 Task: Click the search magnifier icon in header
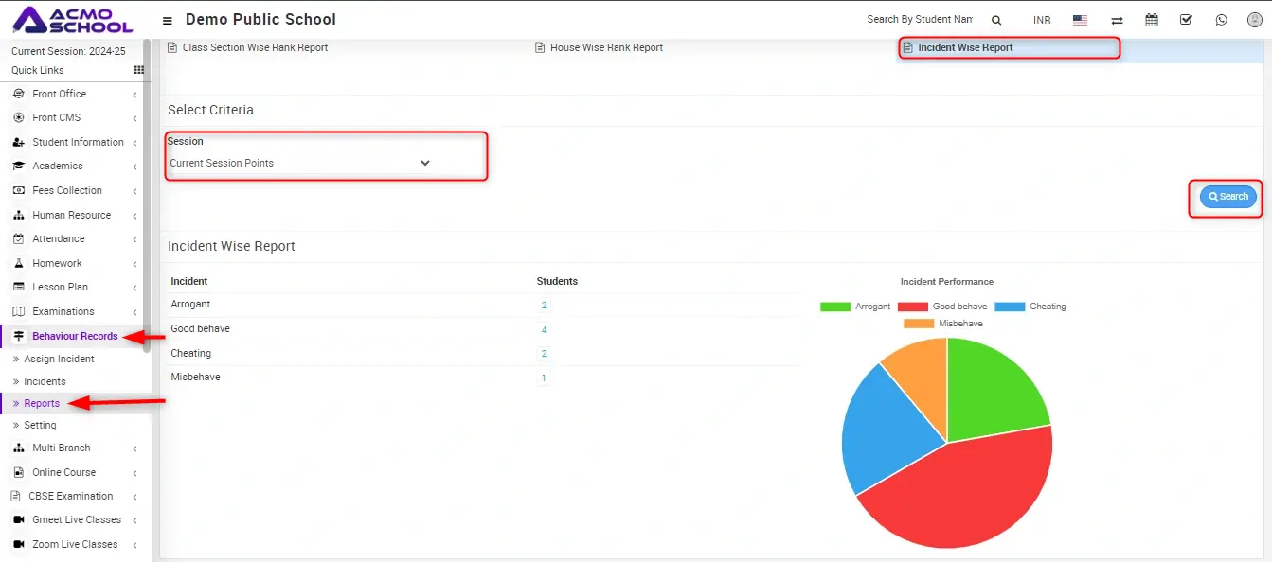[x=996, y=20]
